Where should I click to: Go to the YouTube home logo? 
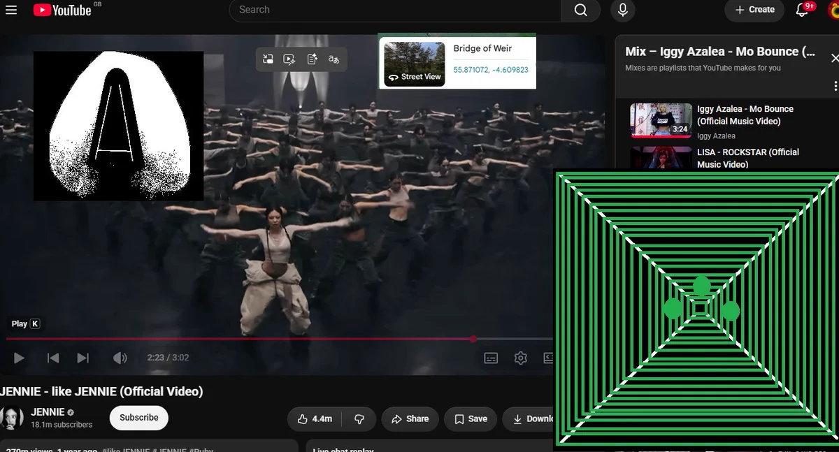click(62, 10)
